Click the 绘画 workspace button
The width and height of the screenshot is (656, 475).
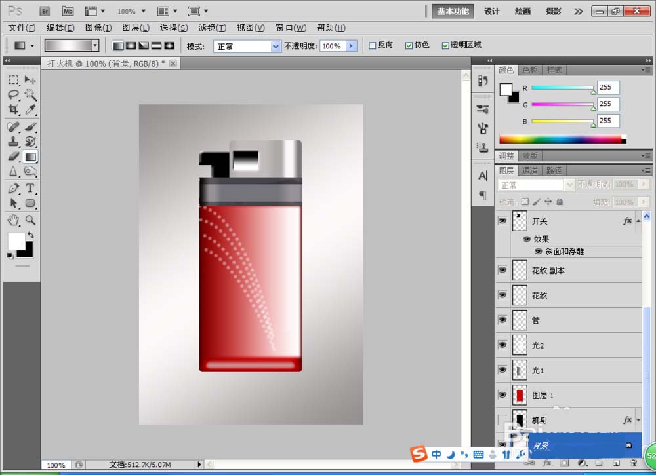coord(523,11)
